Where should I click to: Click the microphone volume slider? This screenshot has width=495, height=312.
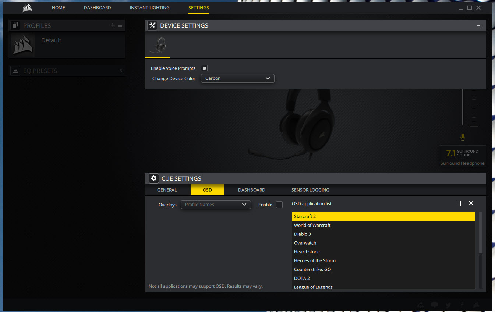pos(463,107)
